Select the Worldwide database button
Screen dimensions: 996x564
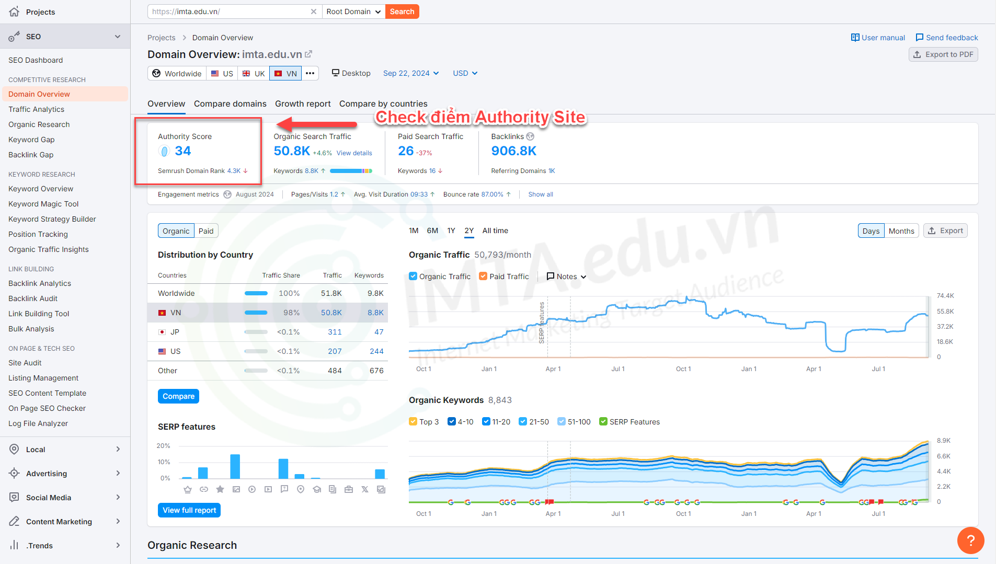click(177, 73)
